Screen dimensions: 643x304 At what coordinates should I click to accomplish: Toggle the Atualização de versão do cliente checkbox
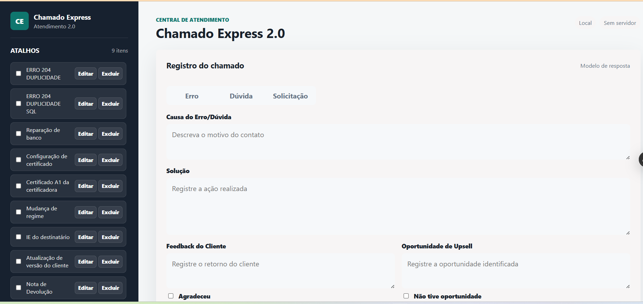(x=19, y=262)
